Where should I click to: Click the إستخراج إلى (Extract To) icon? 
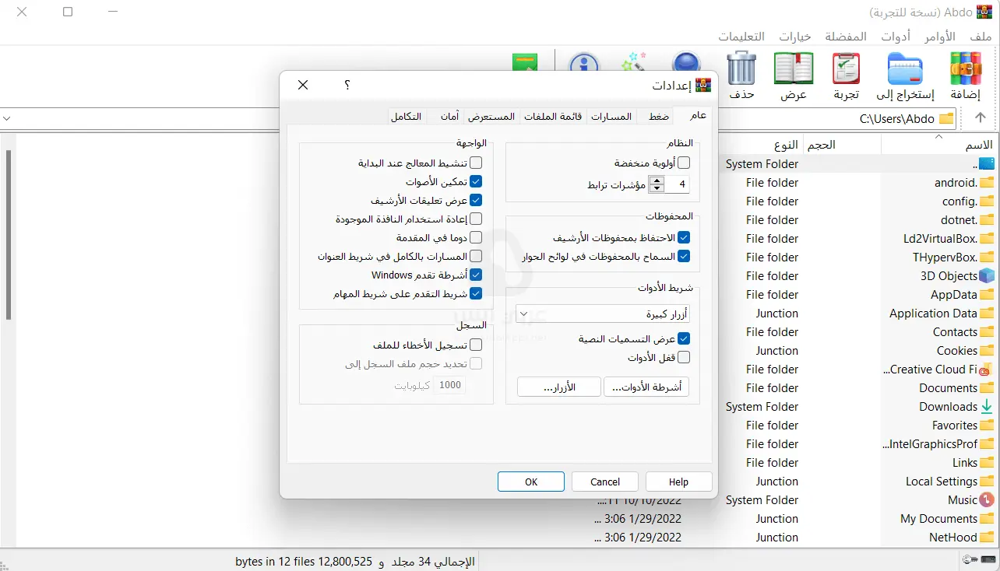[x=904, y=68]
